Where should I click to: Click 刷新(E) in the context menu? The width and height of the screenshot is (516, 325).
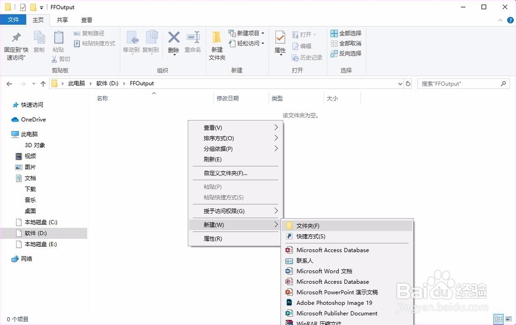tap(212, 160)
